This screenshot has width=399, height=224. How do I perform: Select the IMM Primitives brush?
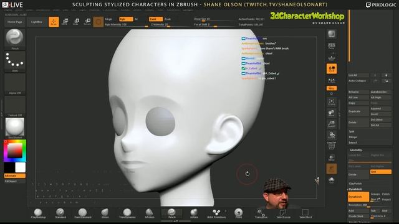[x=216, y=213]
